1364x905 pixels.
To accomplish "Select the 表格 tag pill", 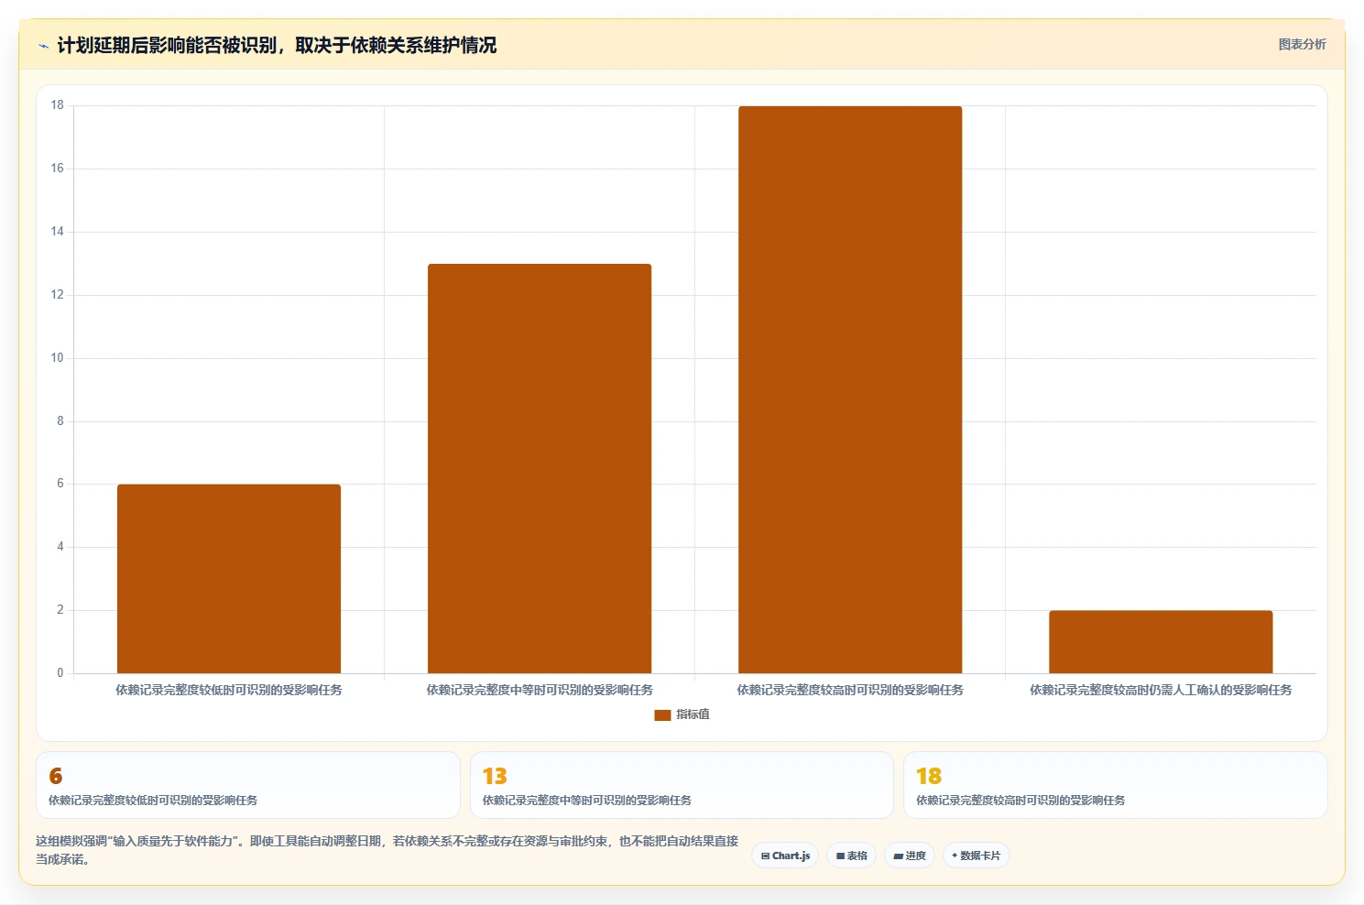I will click(851, 856).
